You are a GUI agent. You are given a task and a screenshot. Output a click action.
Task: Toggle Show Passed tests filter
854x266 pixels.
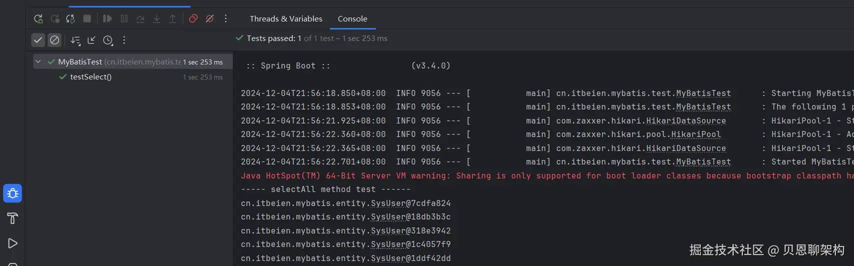[x=38, y=40]
